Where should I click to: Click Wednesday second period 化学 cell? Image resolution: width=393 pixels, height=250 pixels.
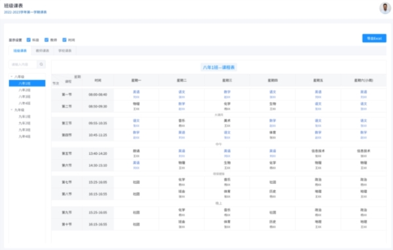coord(227,106)
